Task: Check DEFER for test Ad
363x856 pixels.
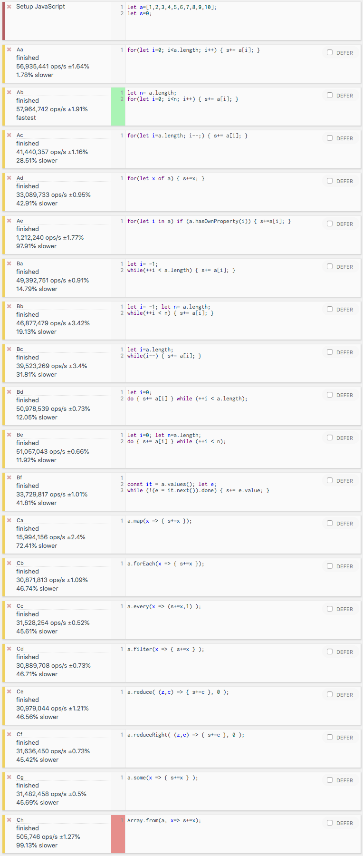Action: (330, 181)
